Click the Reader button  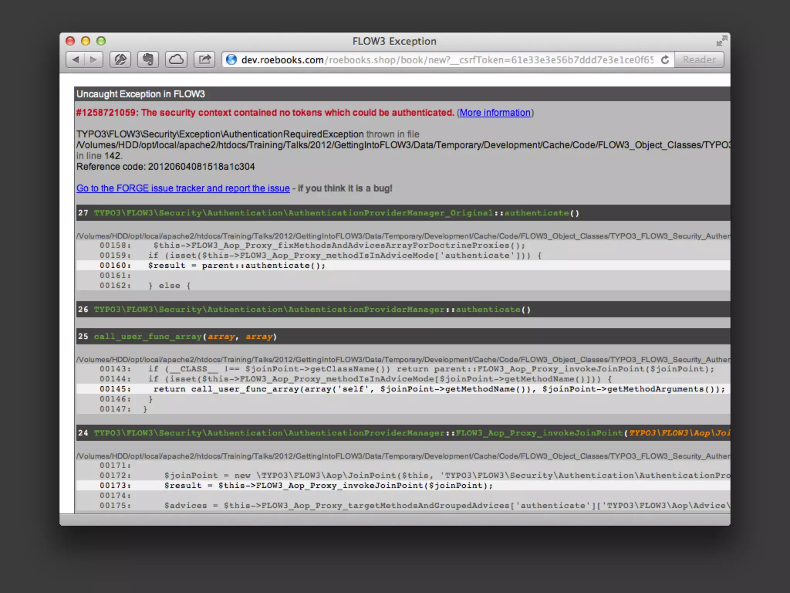pos(699,60)
